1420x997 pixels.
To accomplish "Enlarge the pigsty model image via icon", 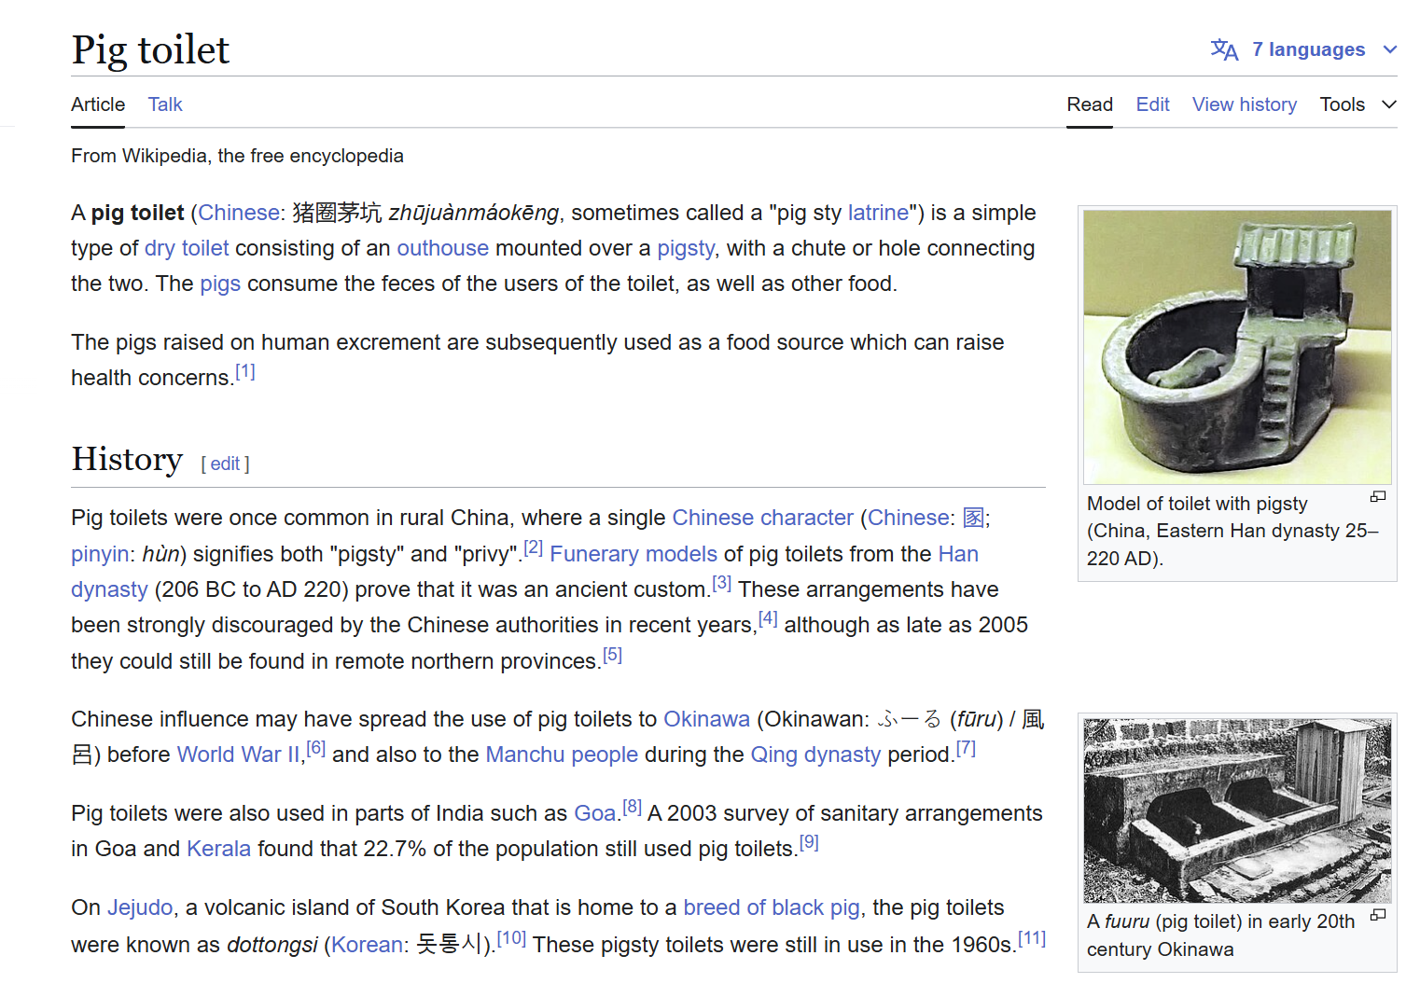I will click(1378, 497).
